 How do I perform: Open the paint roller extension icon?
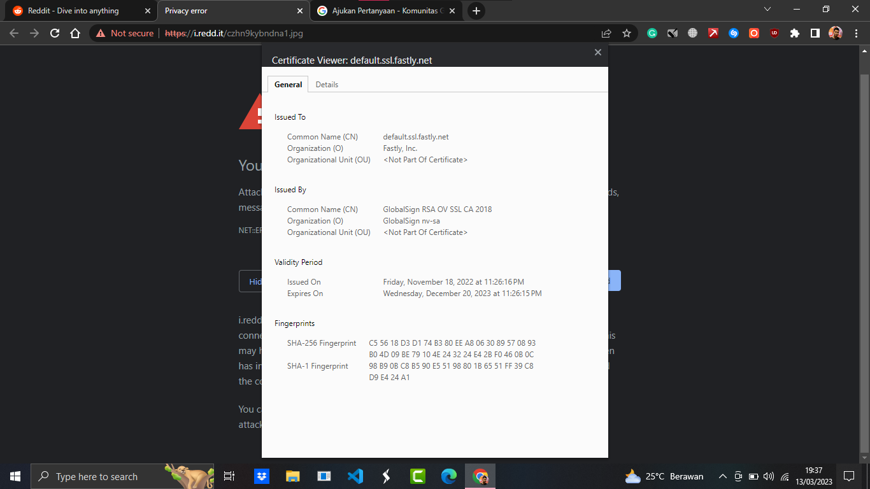click(673, 33)
